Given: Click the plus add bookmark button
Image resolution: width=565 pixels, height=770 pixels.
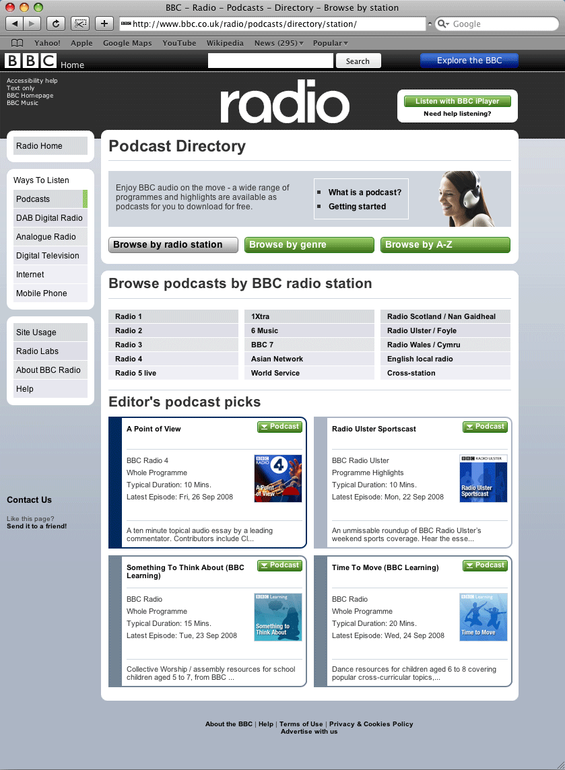Looking at the screenshot, I should click(x=104, y=24).
